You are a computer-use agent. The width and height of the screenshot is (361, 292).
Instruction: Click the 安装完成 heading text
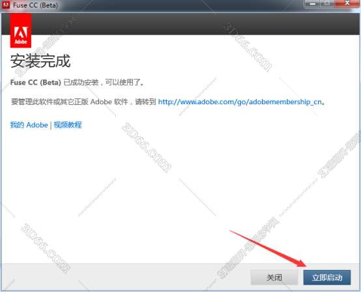point(40,61)
